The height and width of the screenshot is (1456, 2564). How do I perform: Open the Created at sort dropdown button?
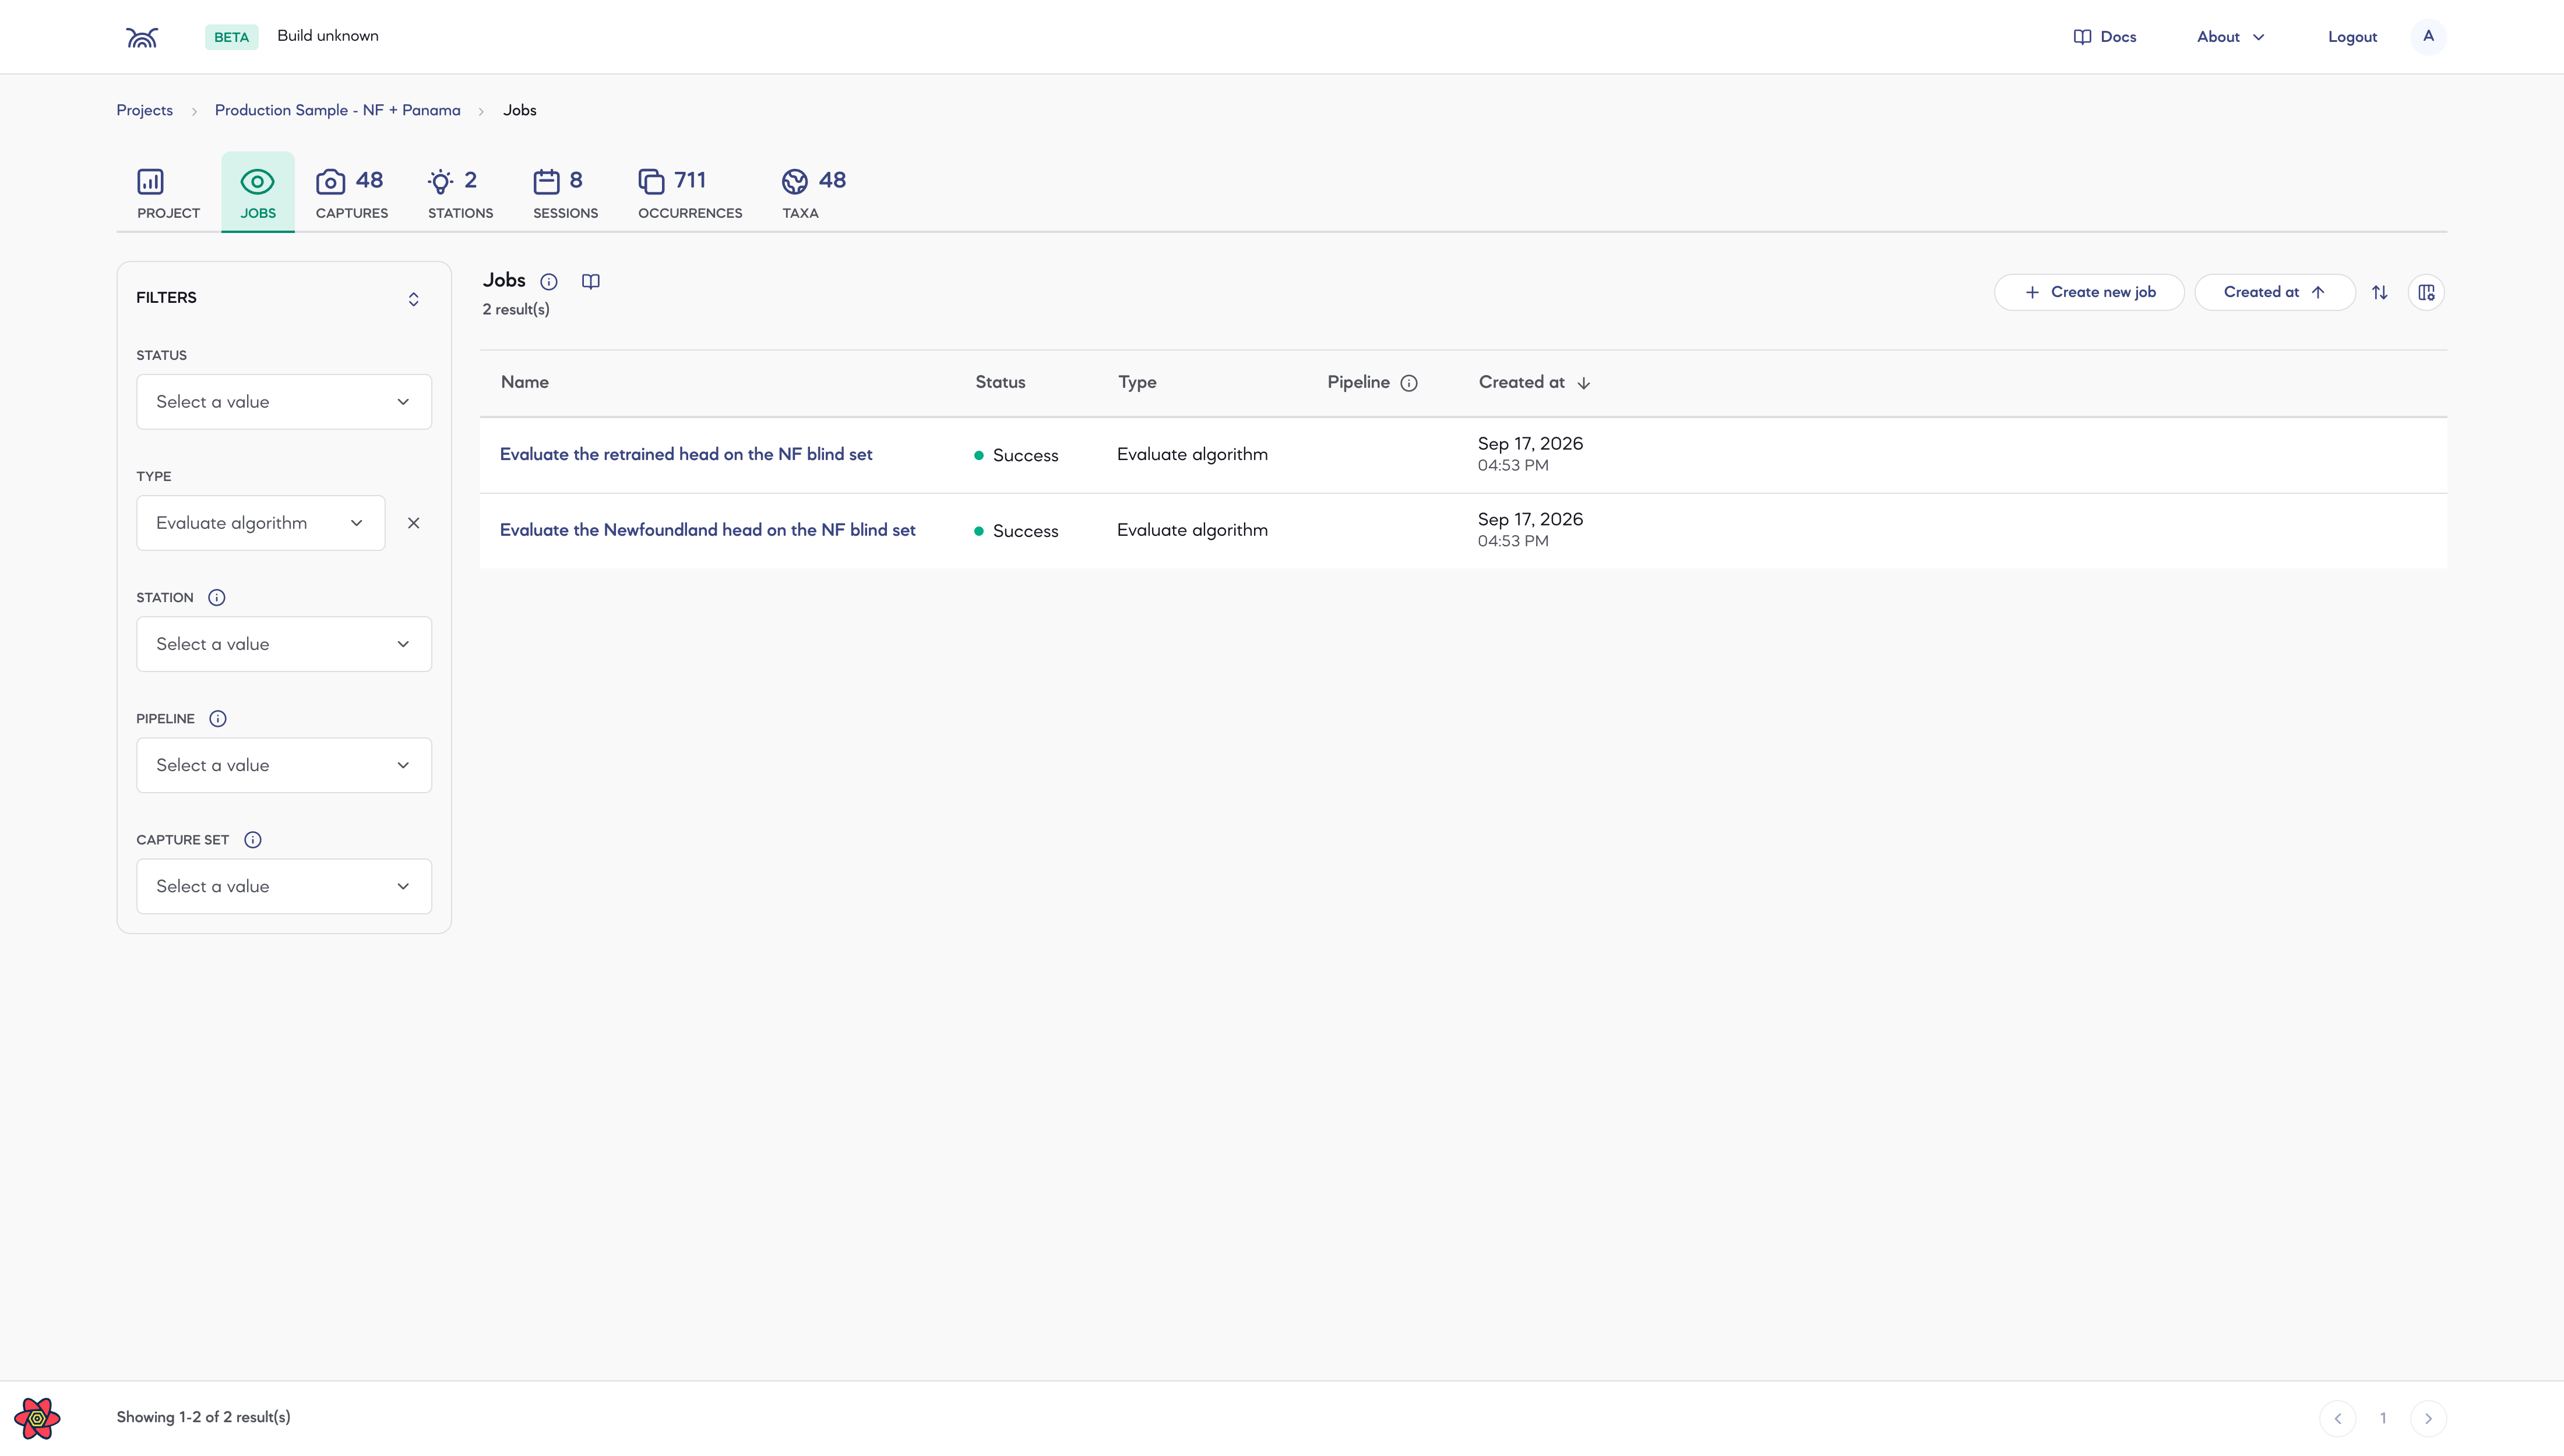click(2274, 292)
